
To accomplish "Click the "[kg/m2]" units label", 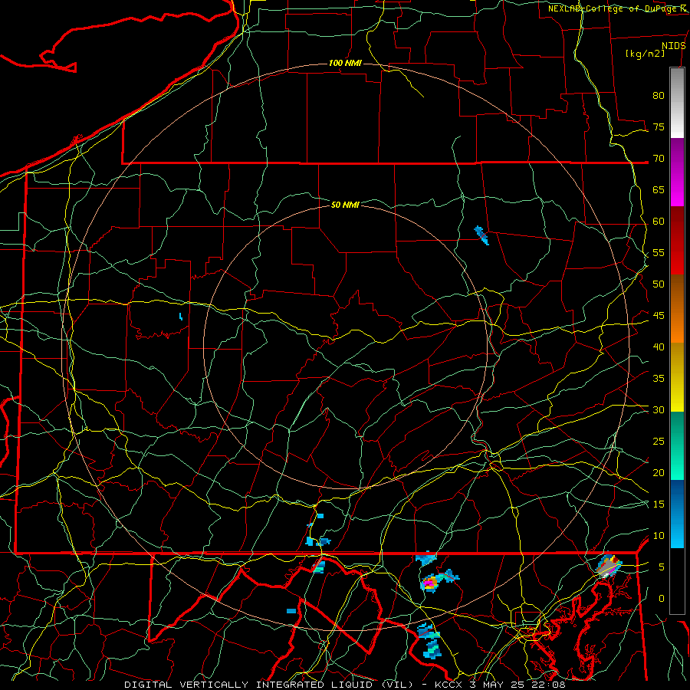I will pos(645,54).
